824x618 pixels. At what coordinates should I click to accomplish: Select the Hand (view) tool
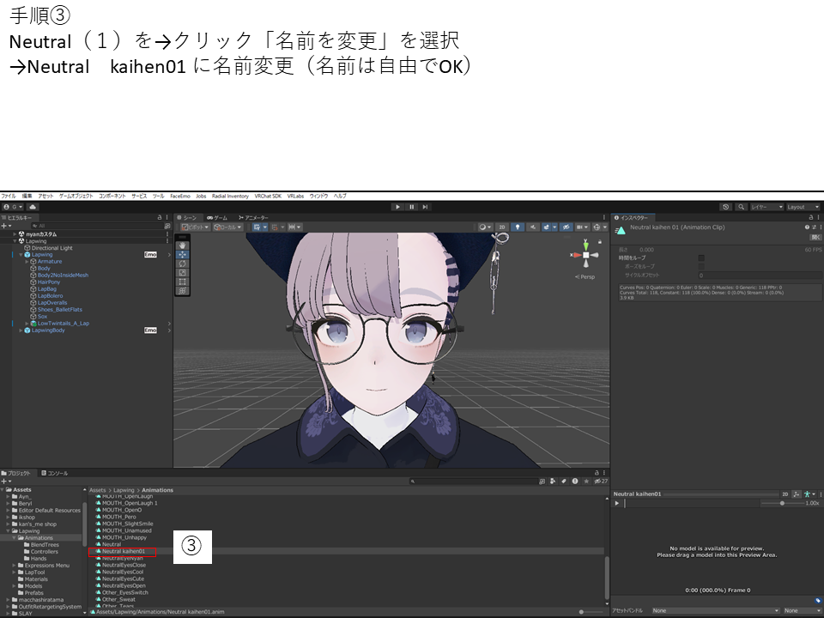click(x=182, y=245)
